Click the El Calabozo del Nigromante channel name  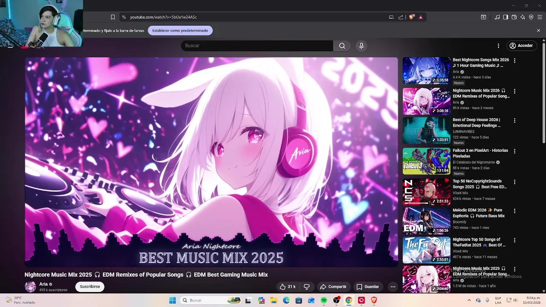pos(473,162)
